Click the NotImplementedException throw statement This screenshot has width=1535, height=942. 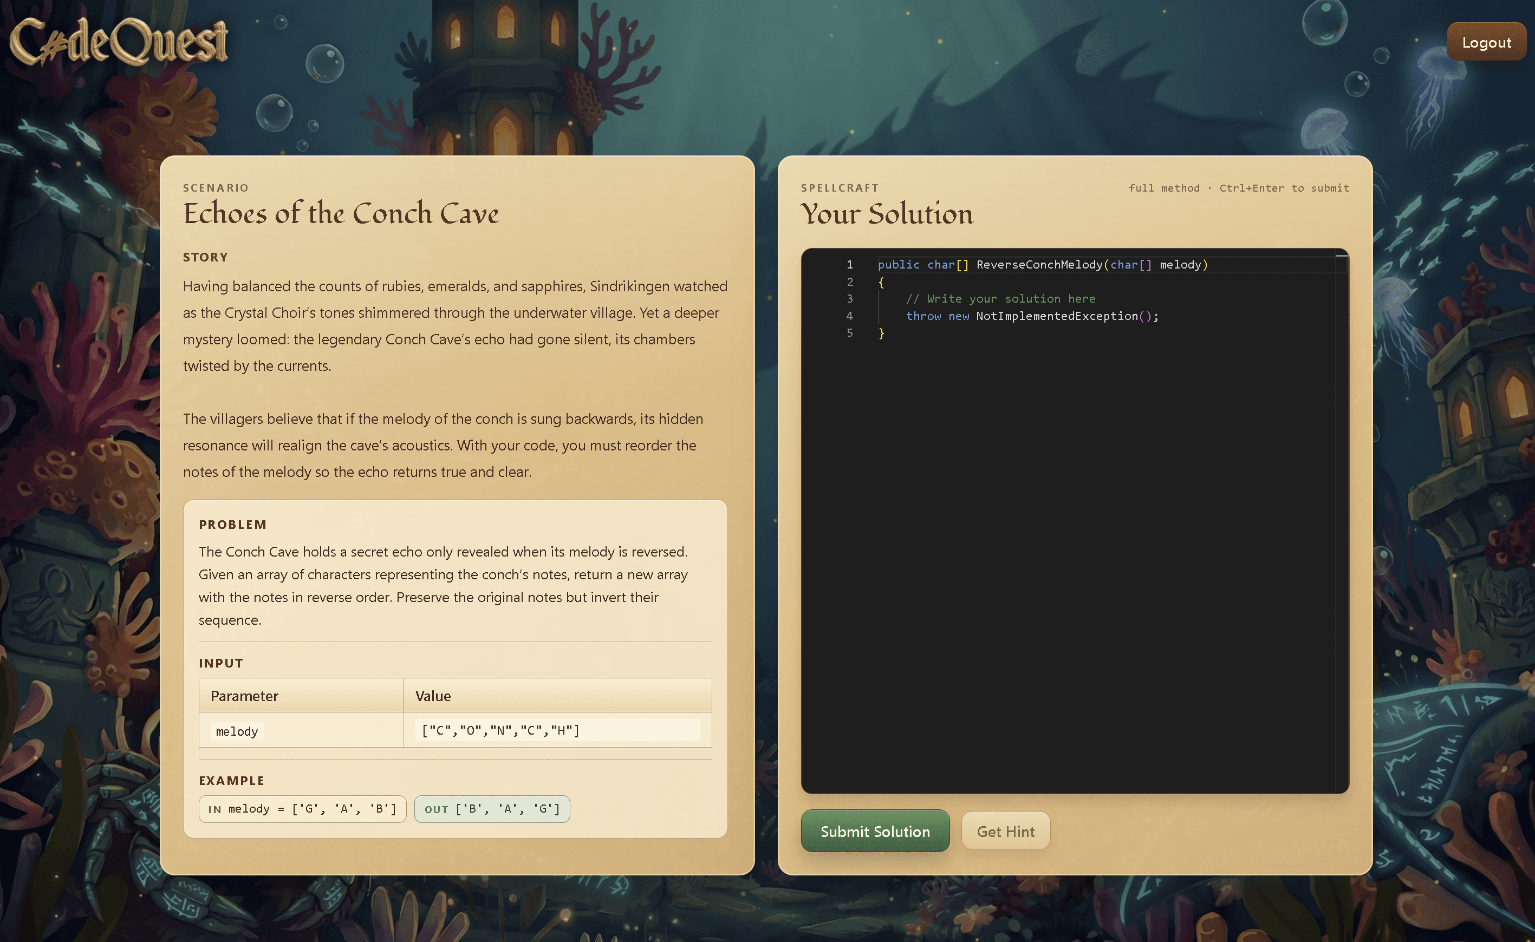1031,316
